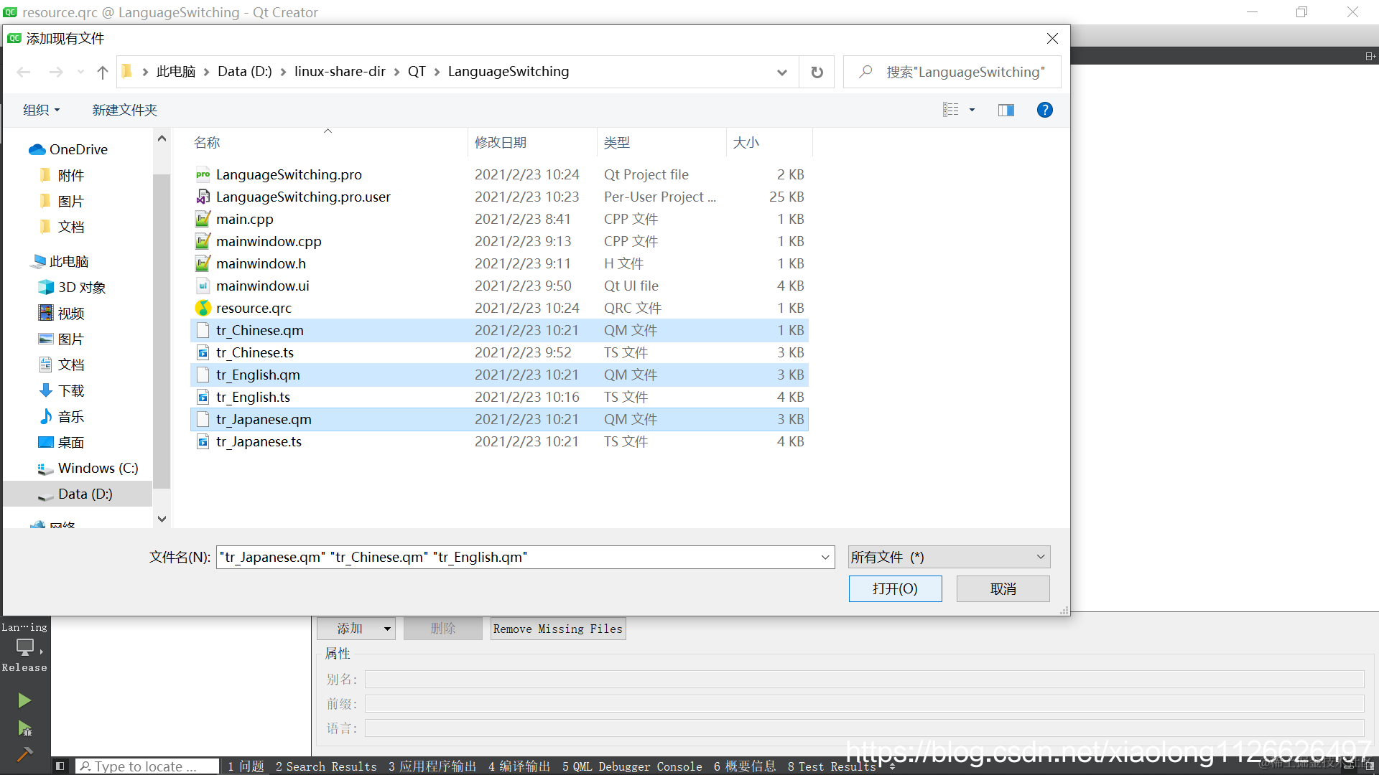Change view layout icon
The height and width of the screenshot is (775, 1379).
pos(951,110)
